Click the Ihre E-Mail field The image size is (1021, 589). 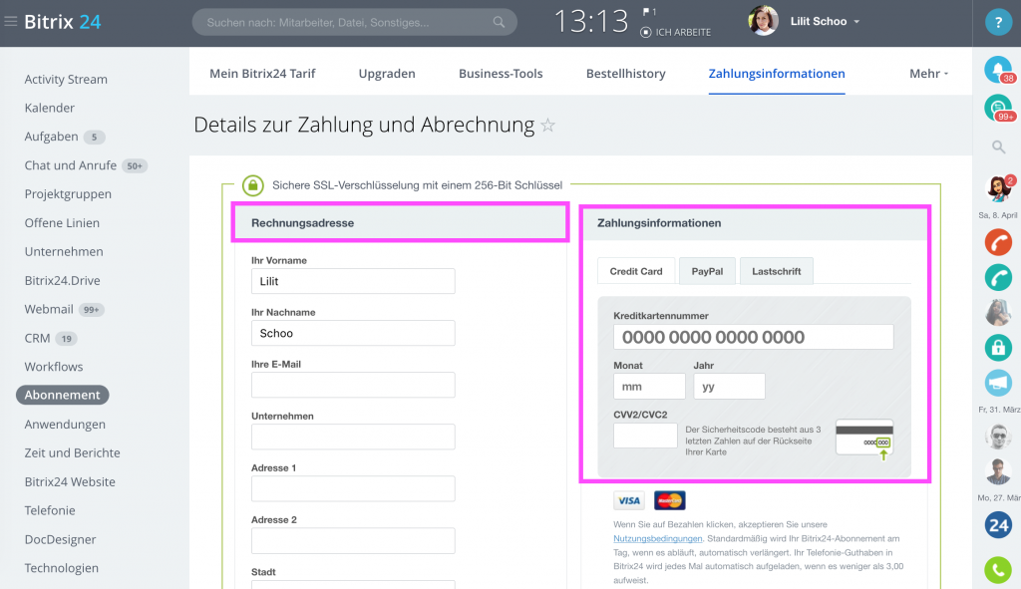pyautogui.click(x=353, y=385)
